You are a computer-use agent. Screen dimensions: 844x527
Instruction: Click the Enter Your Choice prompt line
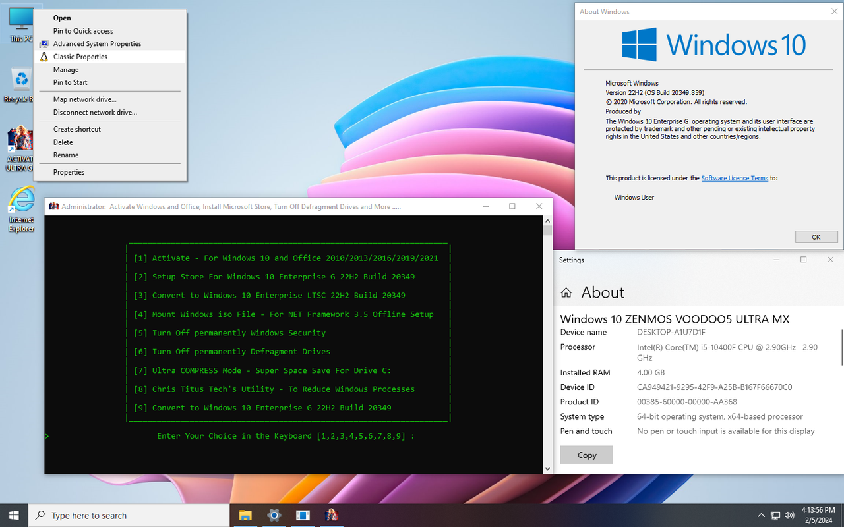(286, 436)
